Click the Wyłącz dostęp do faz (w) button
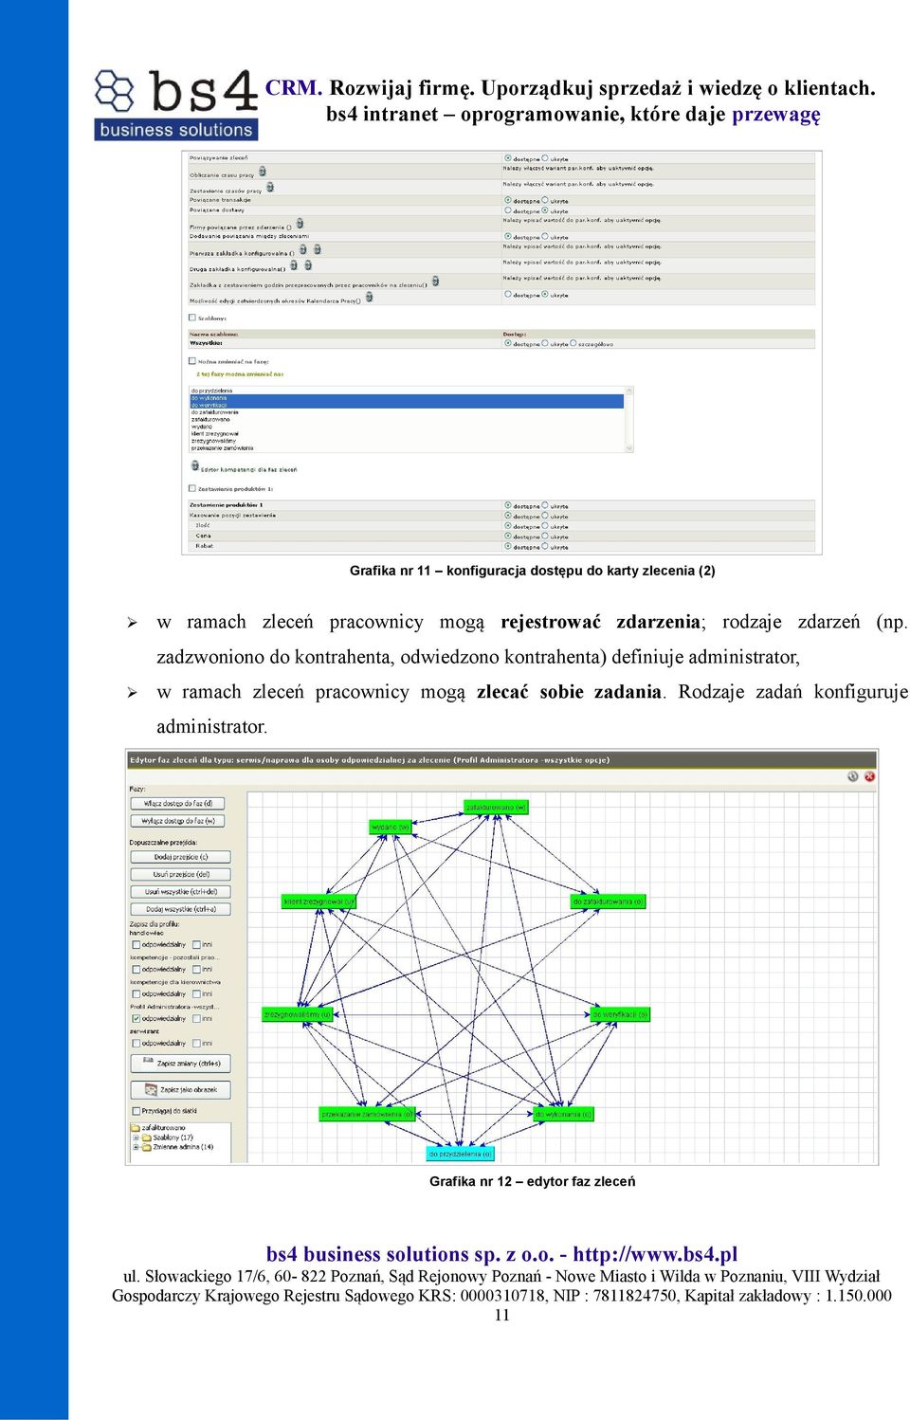This screenshot has height=1420, width=910. click(178, 821)
